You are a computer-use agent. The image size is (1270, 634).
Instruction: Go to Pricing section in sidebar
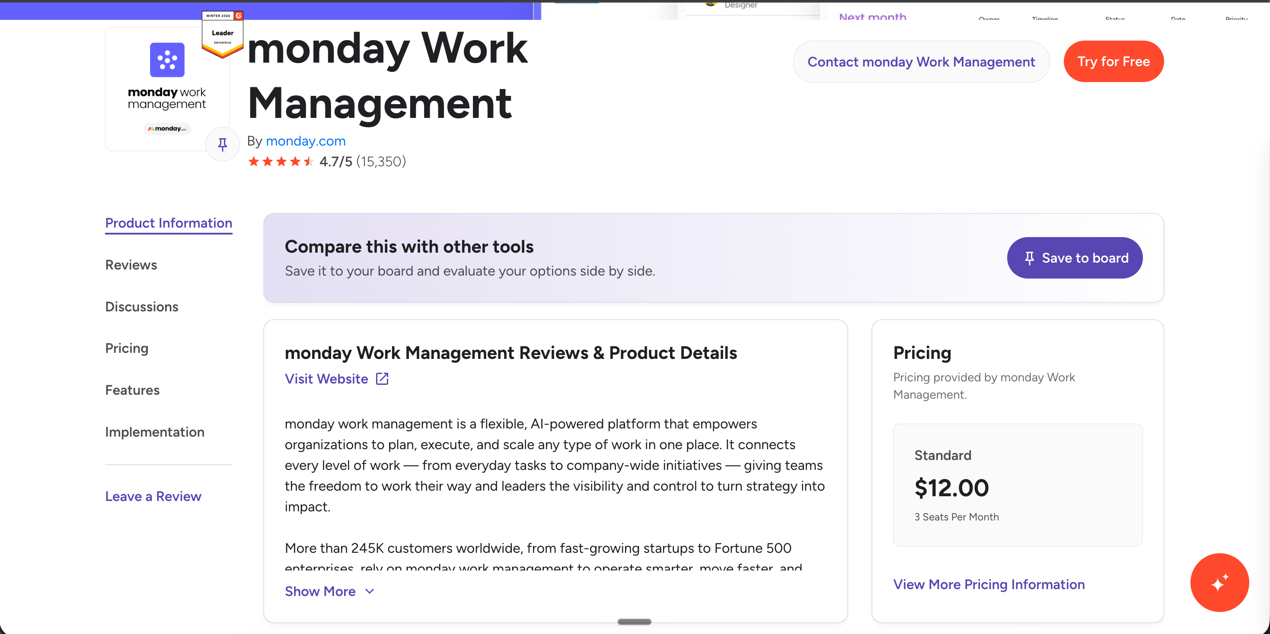coord(127,348)
